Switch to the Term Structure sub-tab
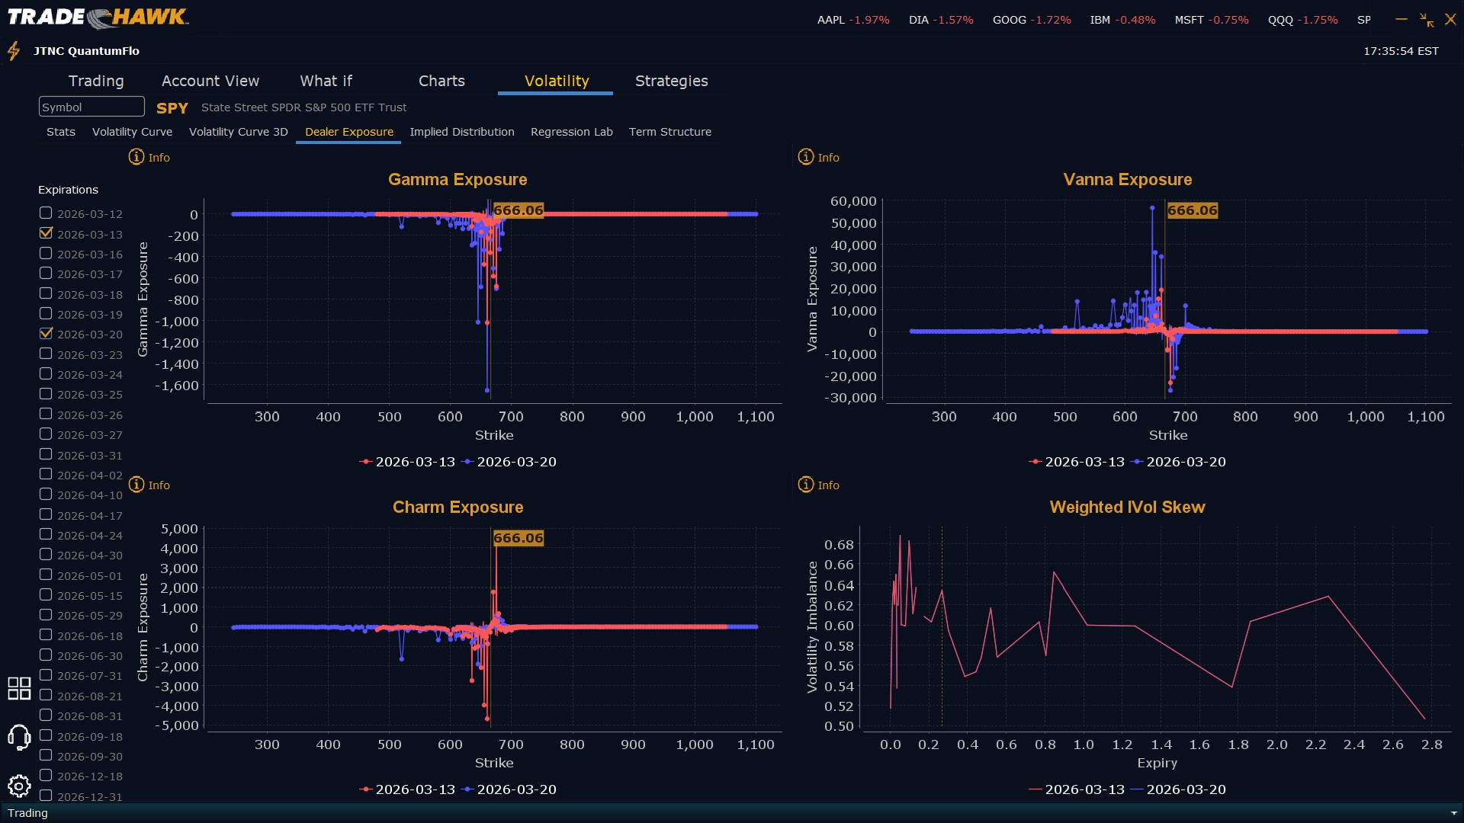 point(669,132)
